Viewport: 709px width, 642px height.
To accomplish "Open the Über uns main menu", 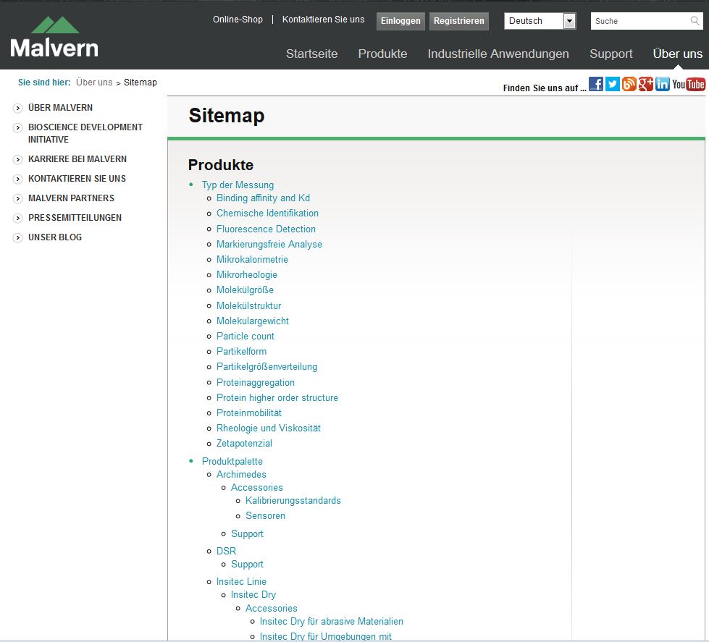I will coord(677,54).
